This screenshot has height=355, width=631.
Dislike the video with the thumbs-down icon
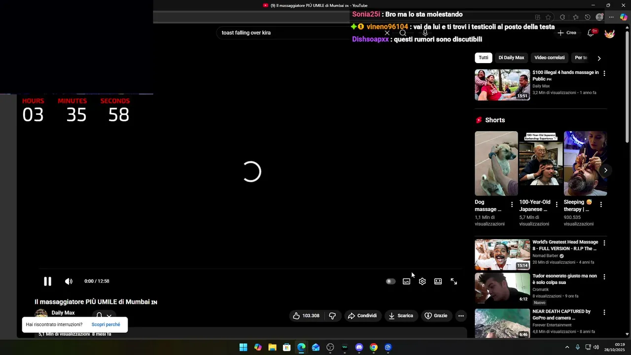pyautogui.click(x=332, y=316)
